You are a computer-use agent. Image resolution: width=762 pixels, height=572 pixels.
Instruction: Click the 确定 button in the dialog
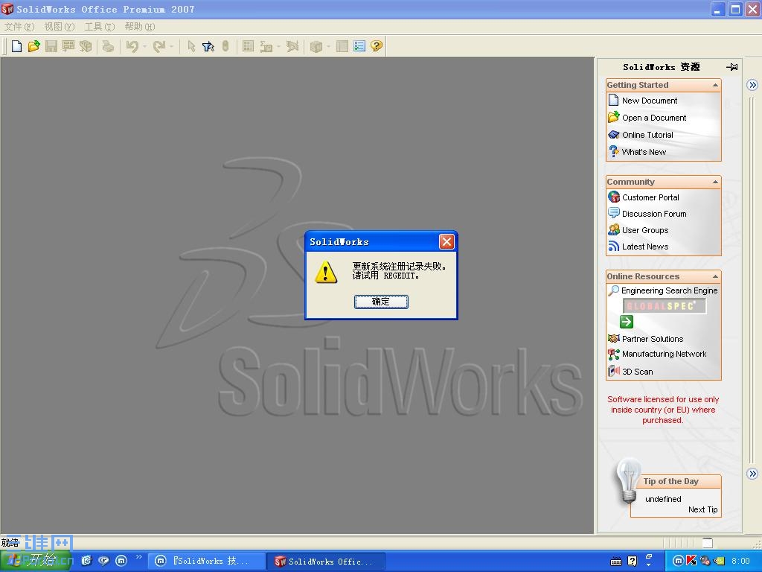coord(381,302)
